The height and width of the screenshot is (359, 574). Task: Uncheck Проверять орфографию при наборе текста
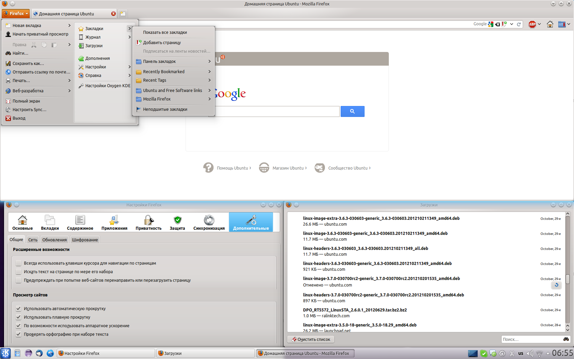point(18,334)
